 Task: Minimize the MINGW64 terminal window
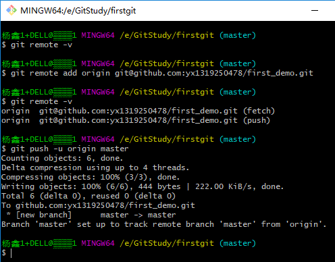[315, 10]
